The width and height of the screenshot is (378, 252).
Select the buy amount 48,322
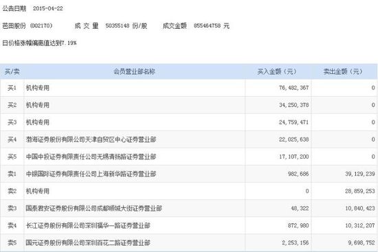click(300, 208)
